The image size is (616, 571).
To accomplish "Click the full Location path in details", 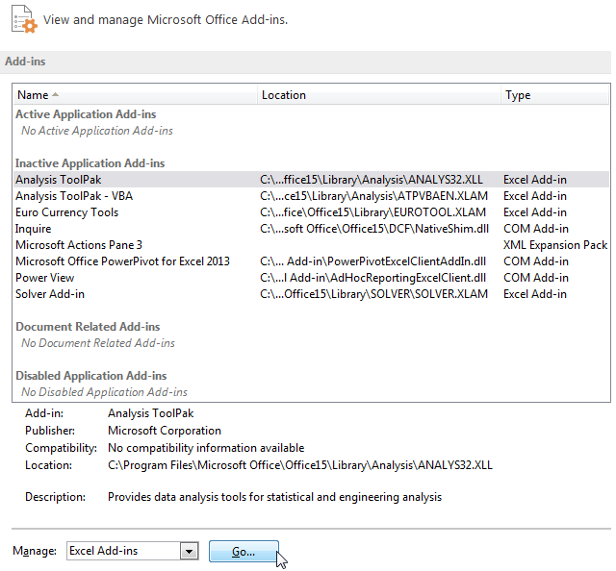I will pos(299,465).
